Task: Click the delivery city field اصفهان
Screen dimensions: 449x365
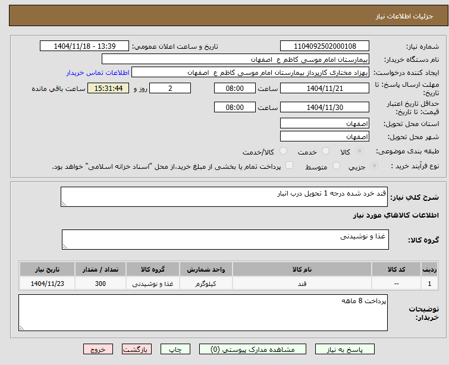Action: pos(325,137)
